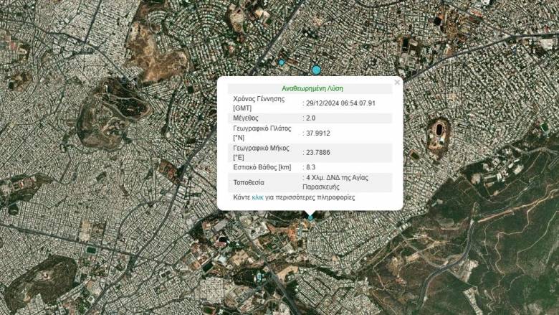Click the longitude value 23.7886
Screen dimensions: 559x315
[x=319, y=152]
